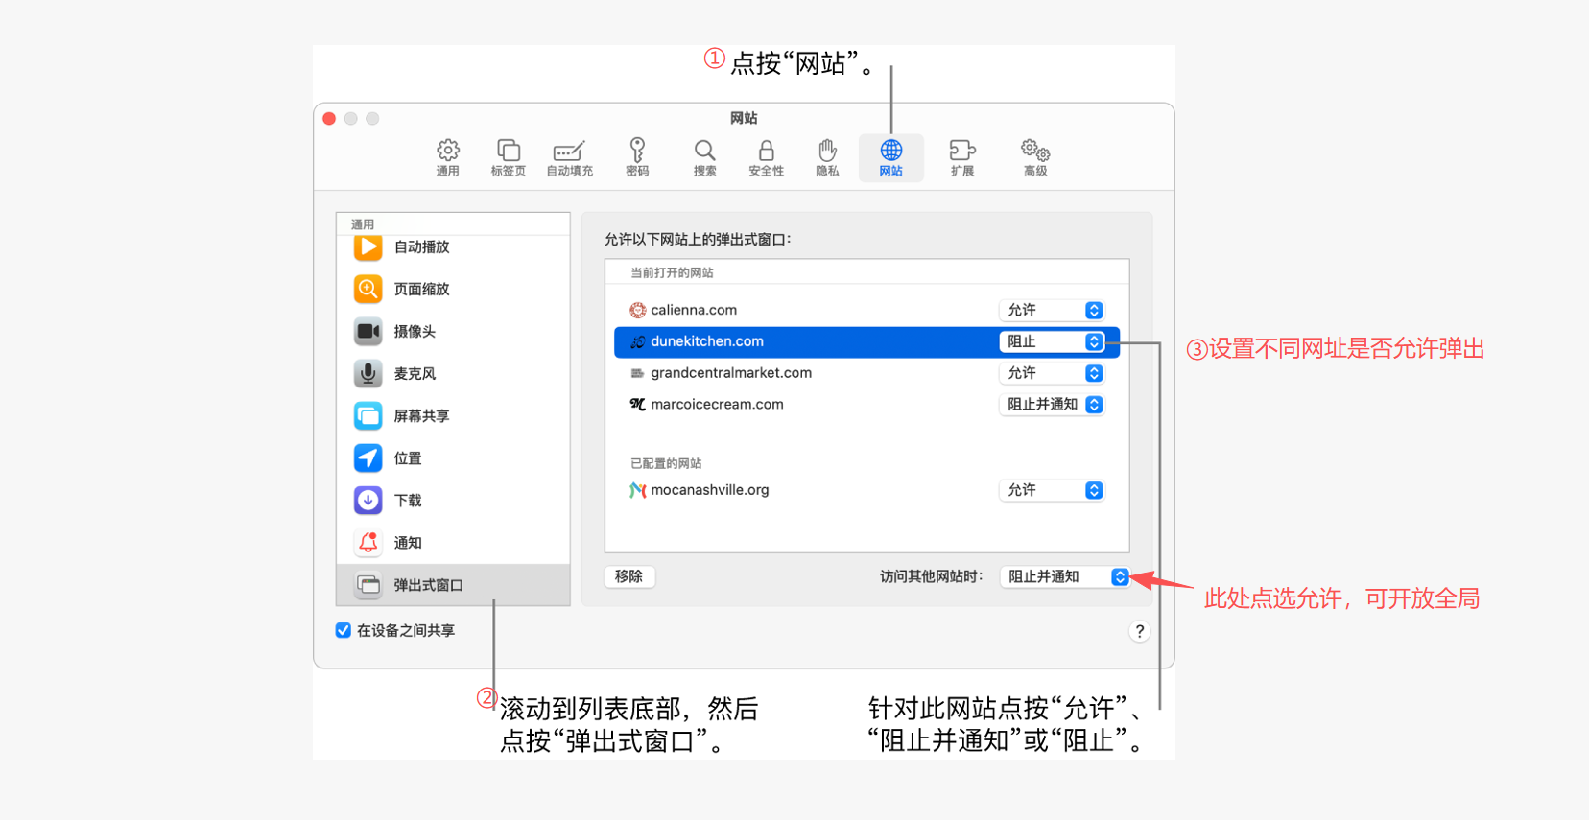Open the 访问其他网站时 阻止并通知 dropdown

pyautogui.click(x=1064, y=576)
